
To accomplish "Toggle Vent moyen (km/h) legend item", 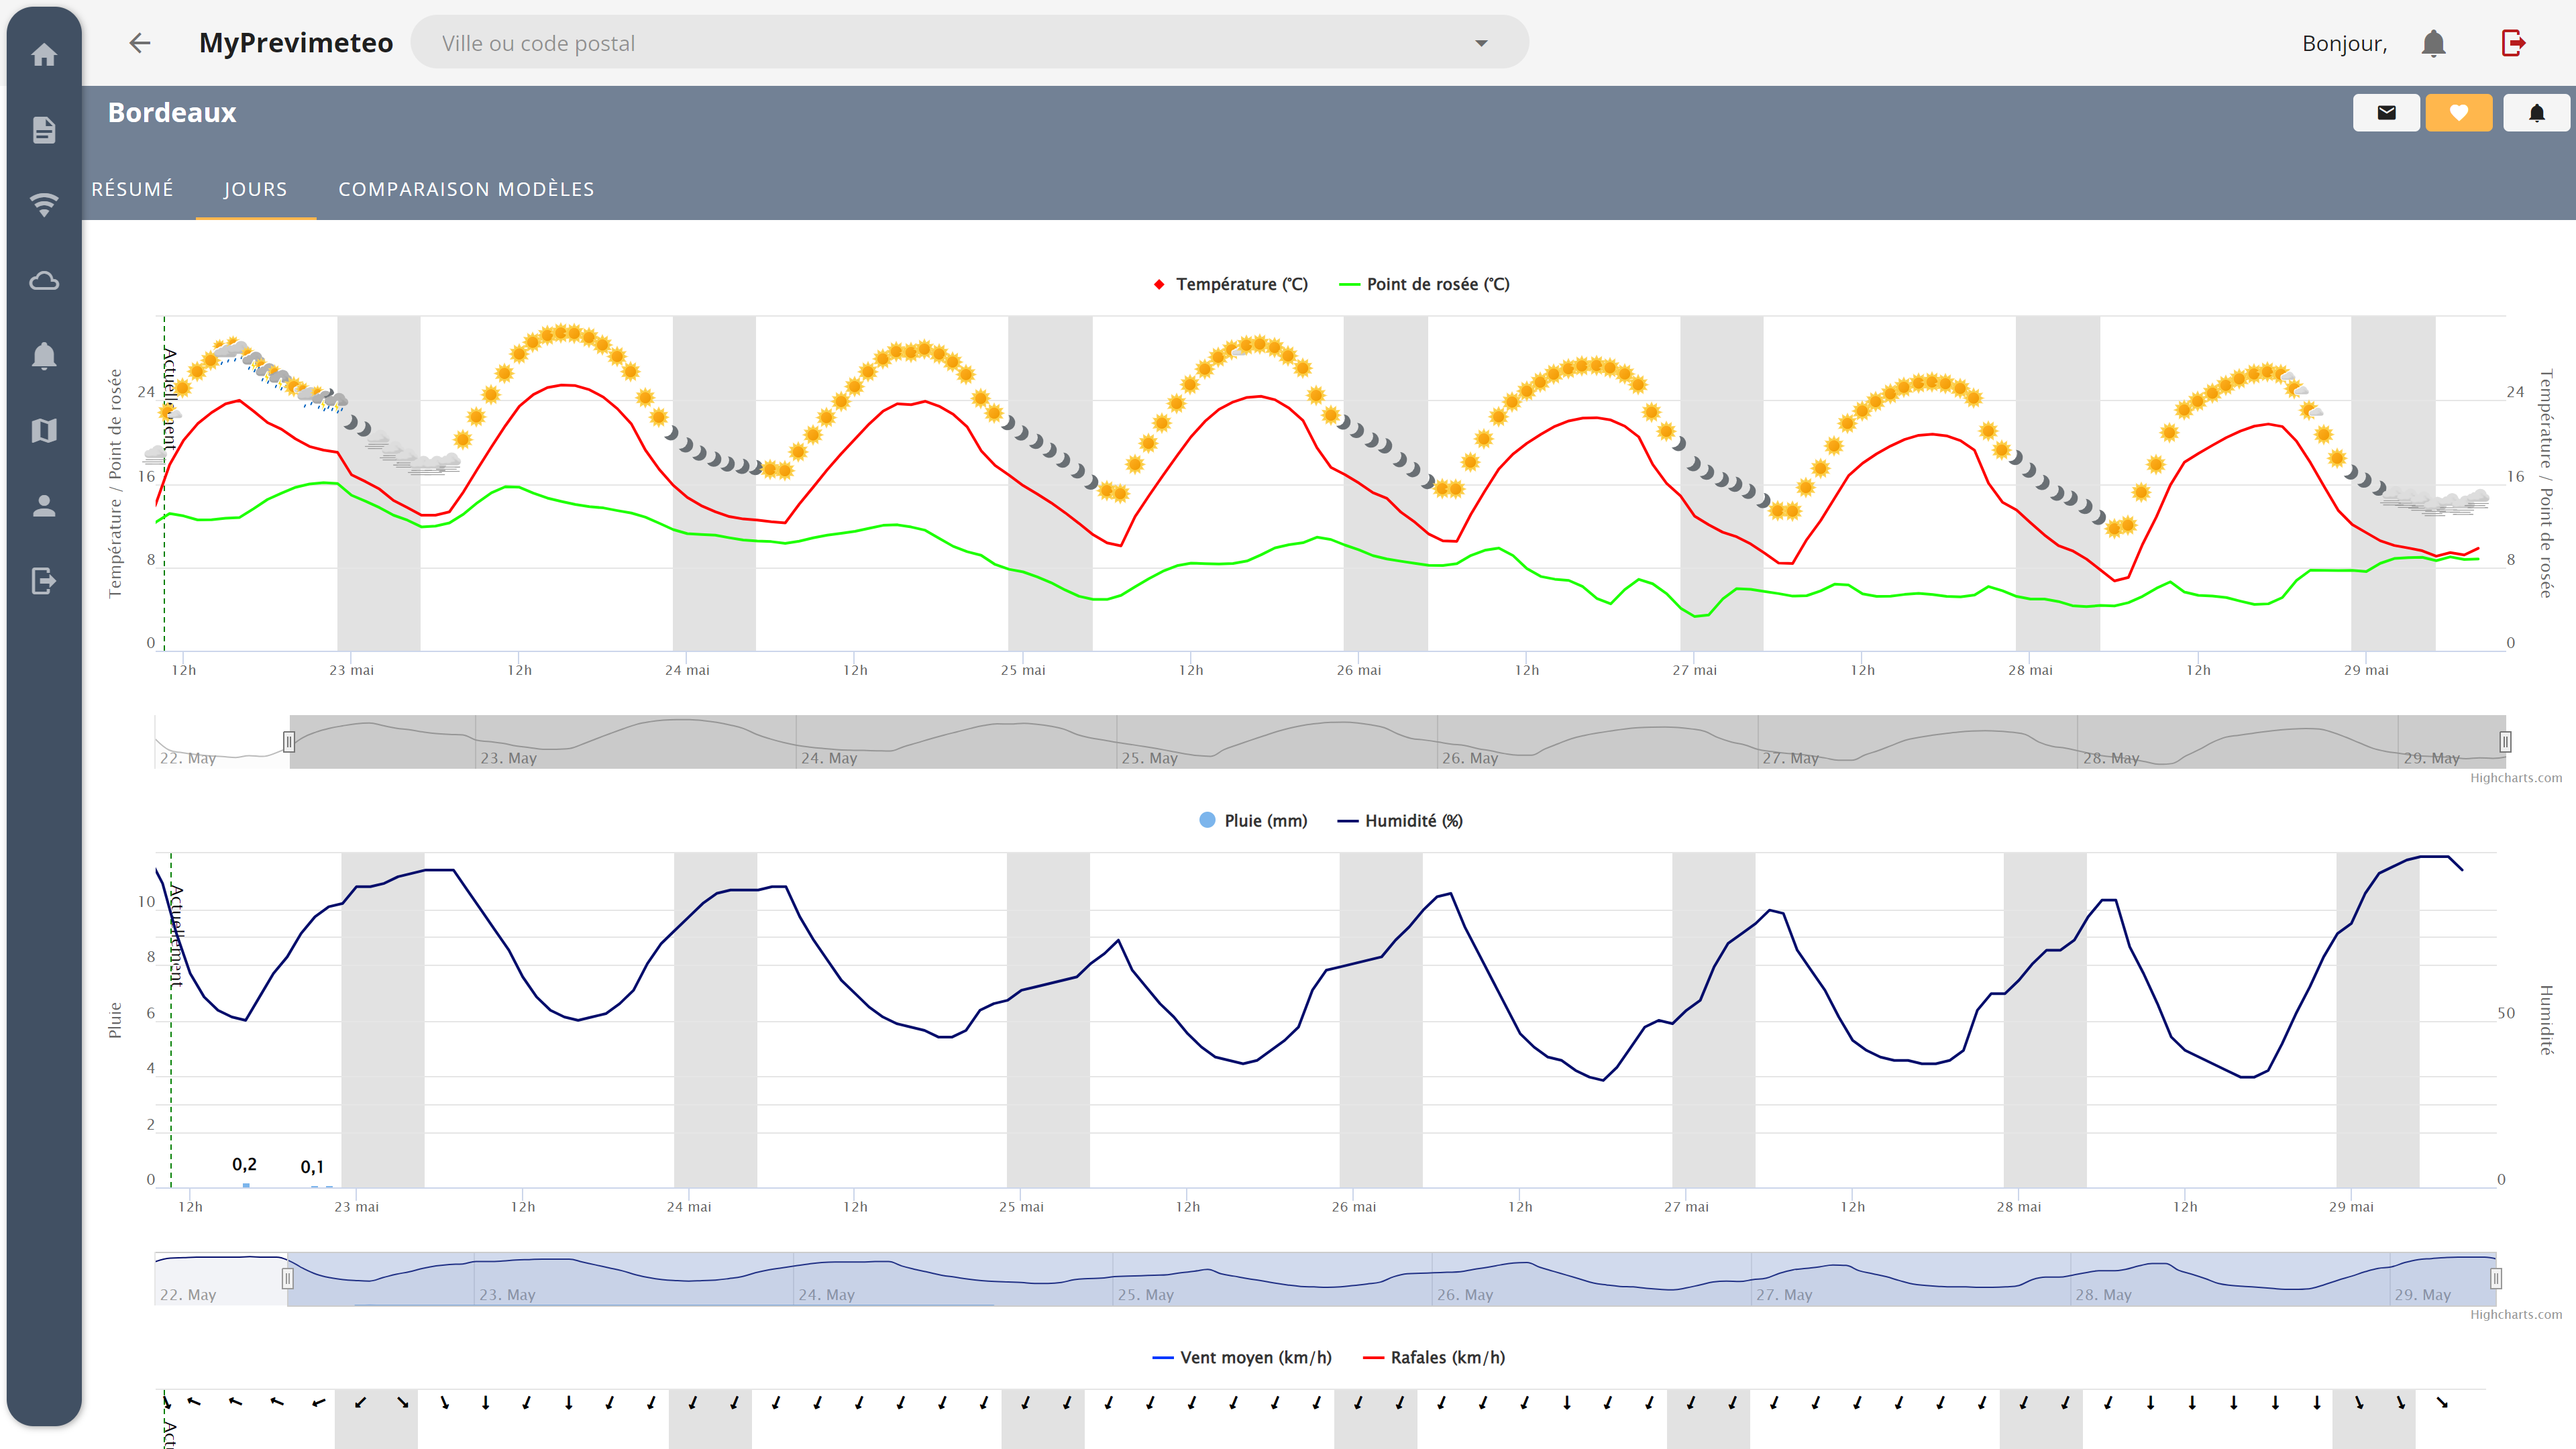I will coord(1242,1358).
